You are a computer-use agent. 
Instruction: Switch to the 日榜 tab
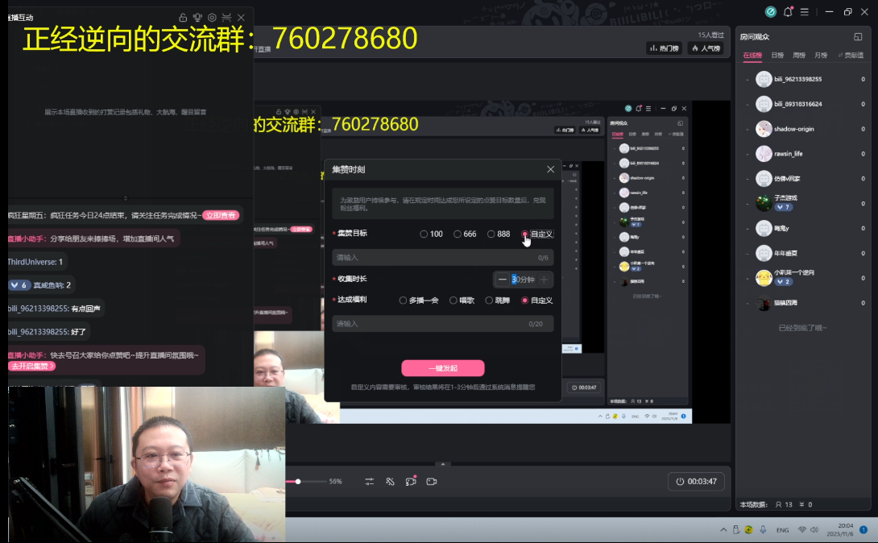777,56
